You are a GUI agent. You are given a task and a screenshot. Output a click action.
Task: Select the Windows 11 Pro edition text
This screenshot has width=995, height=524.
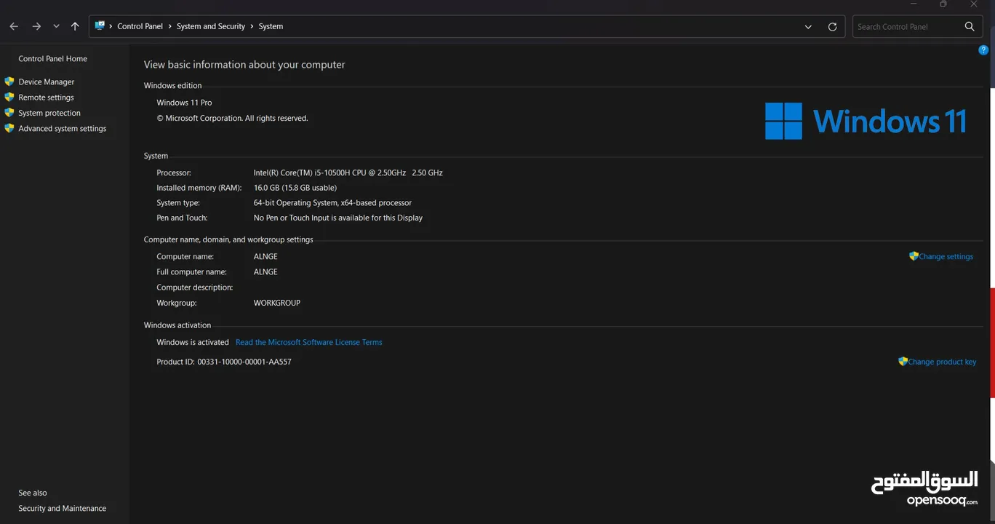(184, 103)
